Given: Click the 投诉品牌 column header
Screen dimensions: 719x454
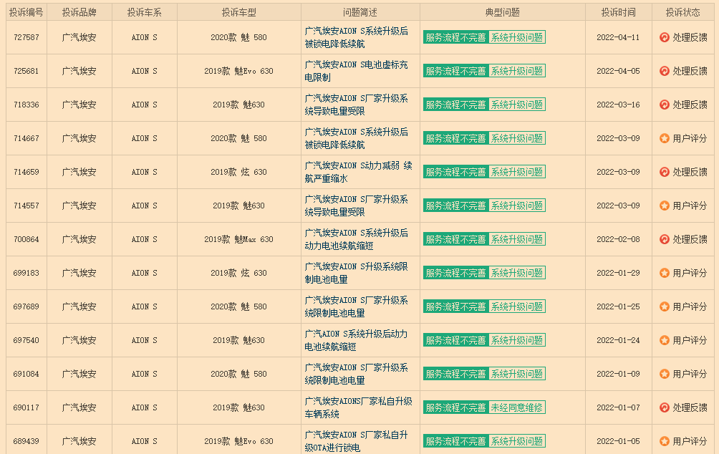Looking at the screenshot, I should [79, 12].
